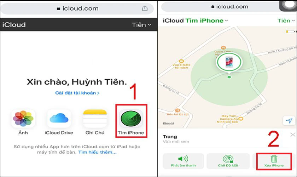Click the location arrow on map
Image resolution: width=297 pixels, height=177 pixels.
(289, 121)
